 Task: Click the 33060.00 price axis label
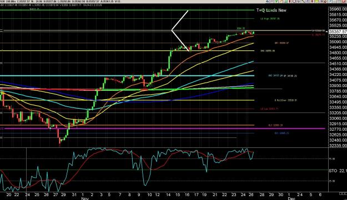tap(338, 119)
